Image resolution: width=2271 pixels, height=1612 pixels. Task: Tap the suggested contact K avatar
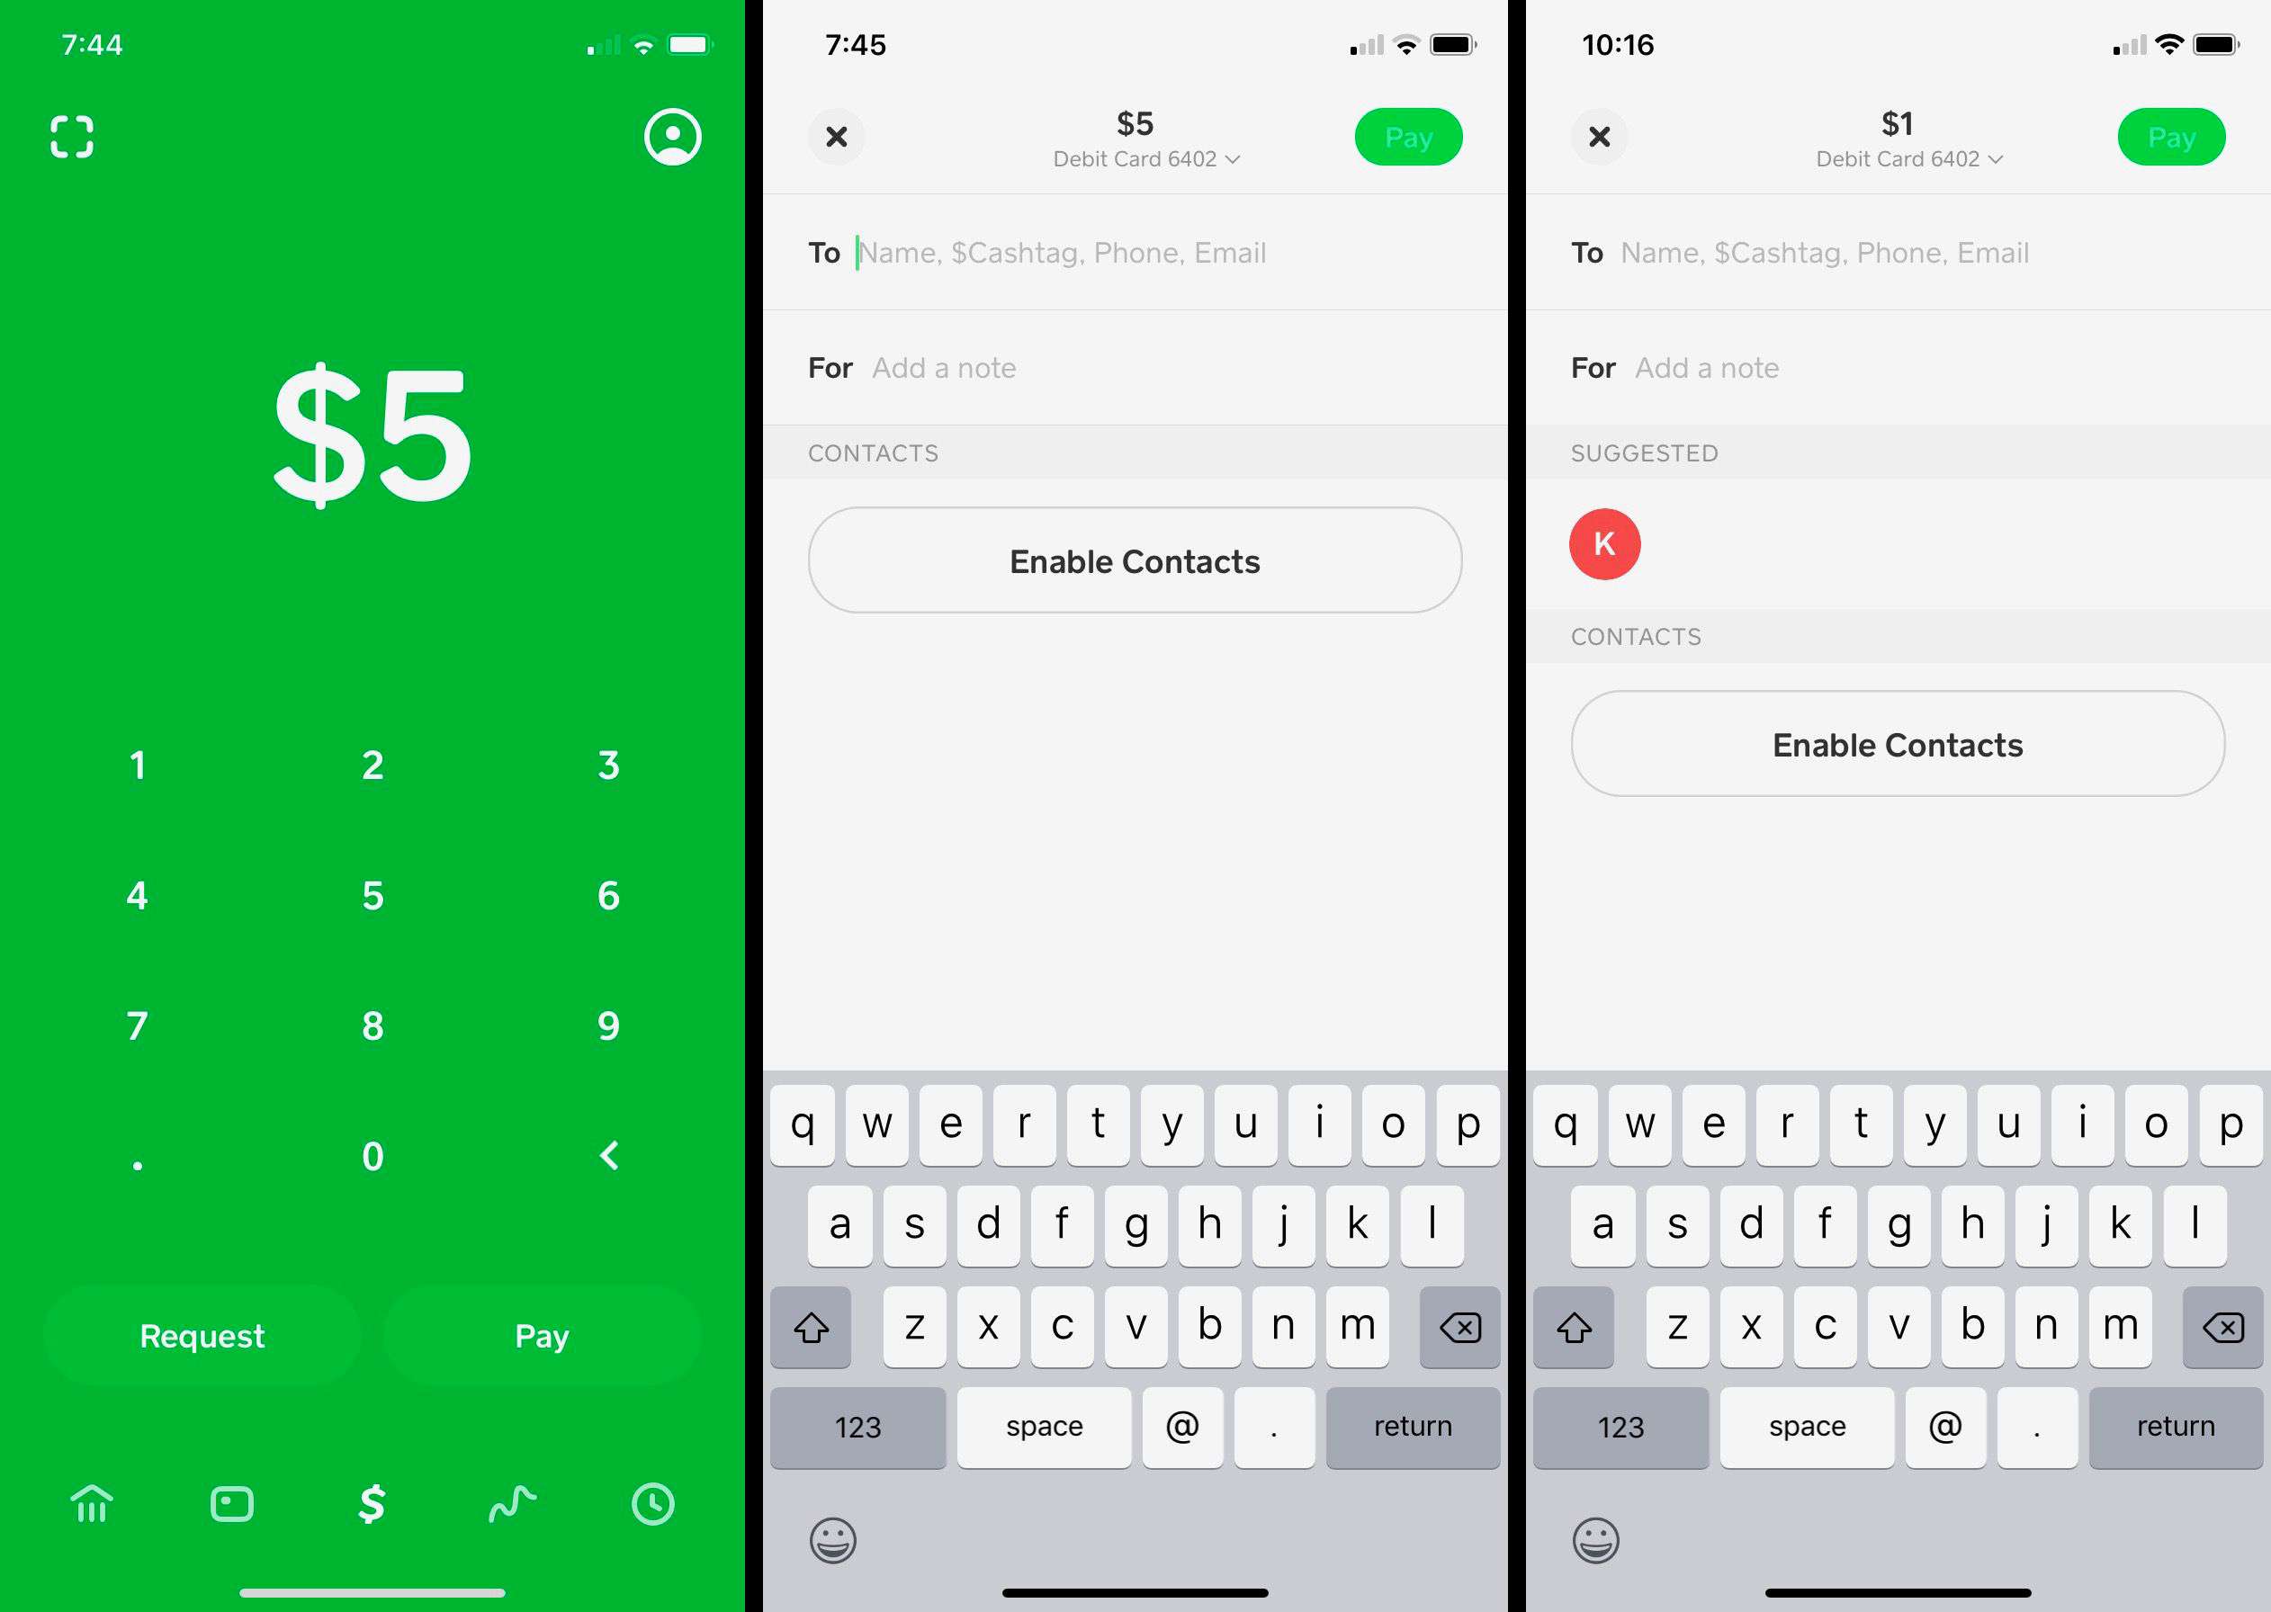[1604, 542]
